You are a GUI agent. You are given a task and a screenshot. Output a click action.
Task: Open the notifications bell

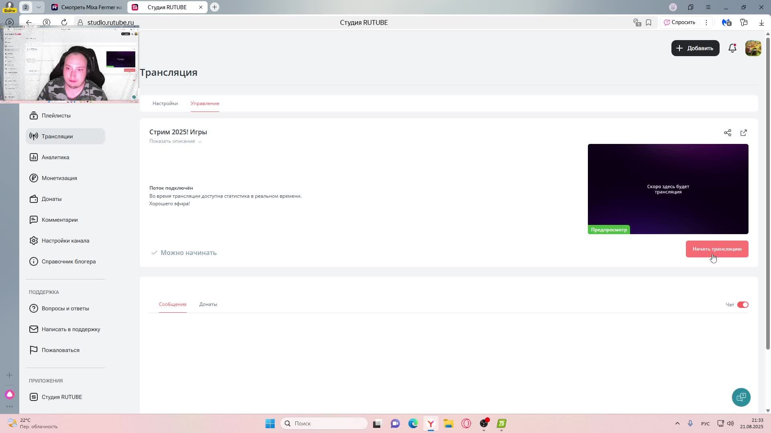click(x=732, y=48)
